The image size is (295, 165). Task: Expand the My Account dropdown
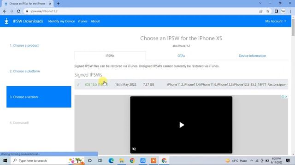tap(276, 22)
